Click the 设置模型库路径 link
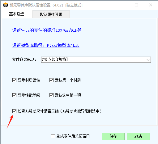Screen dimensions: 158x144 pos(46,45)
